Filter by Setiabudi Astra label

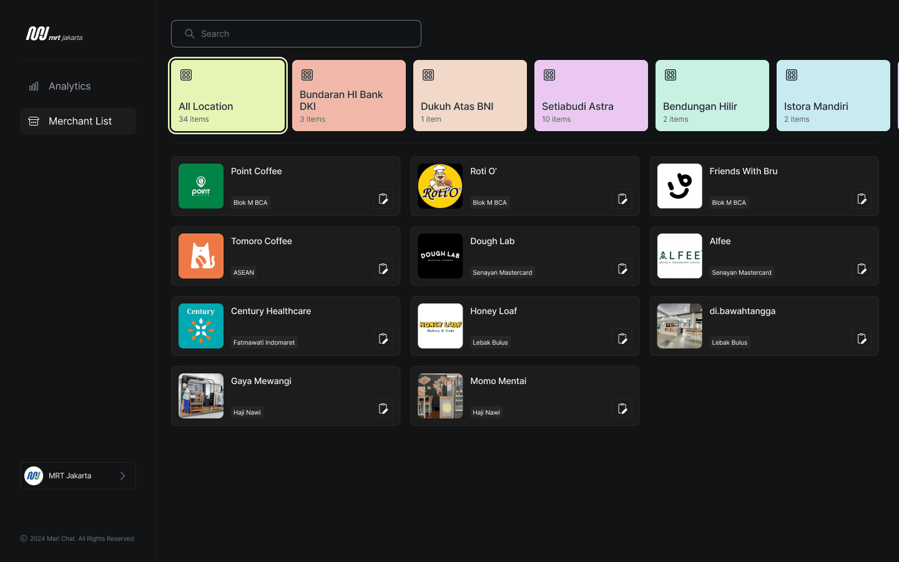tap(577, 106)
